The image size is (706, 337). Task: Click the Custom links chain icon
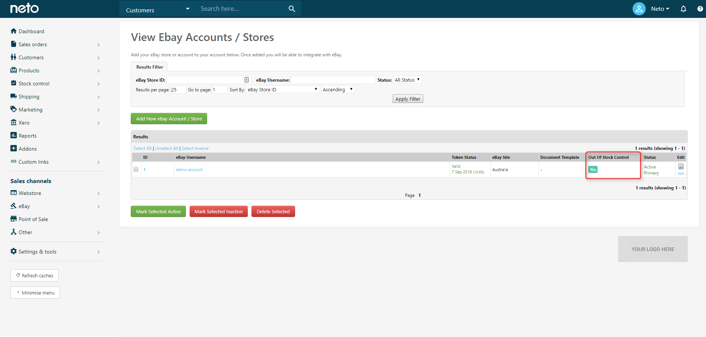pyautogui.click(x=14, y=161)
